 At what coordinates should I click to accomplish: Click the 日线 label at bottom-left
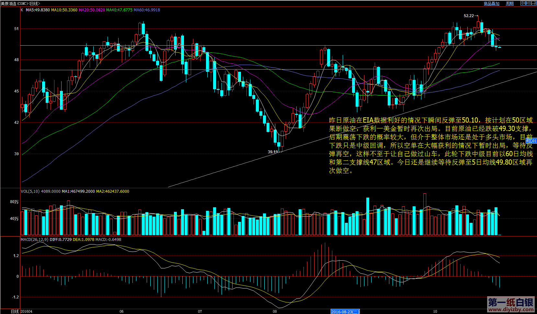point(15,312)
